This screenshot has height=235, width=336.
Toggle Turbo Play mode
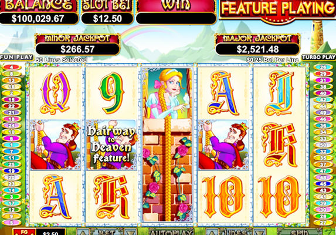pyautogui.click(x=318, y=58)
